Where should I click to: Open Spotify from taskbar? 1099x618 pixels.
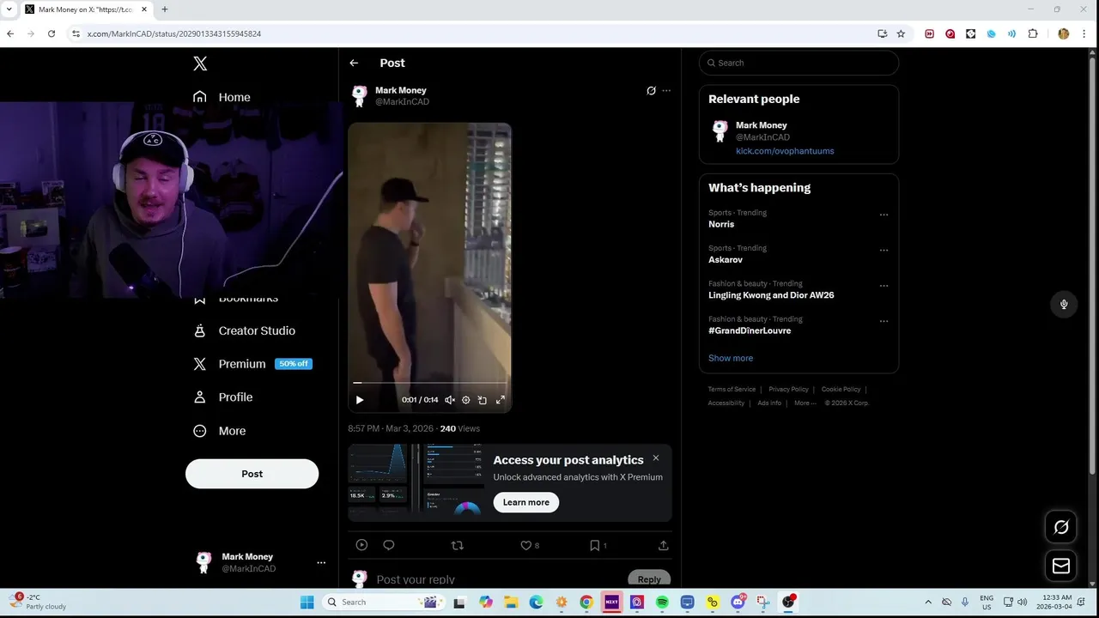click(662, 603)
